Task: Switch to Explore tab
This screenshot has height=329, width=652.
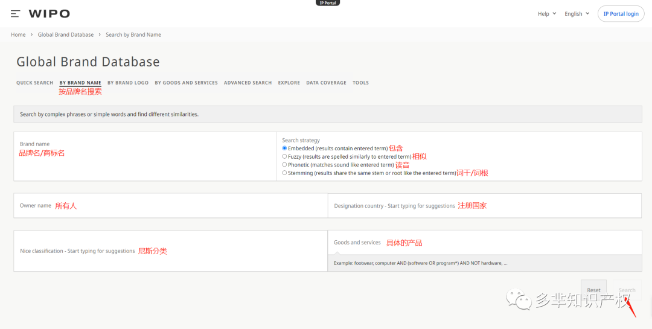Action: click(x=289, y=83)
